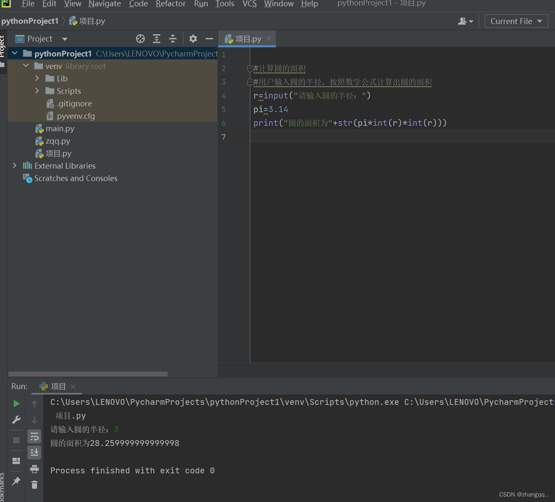This screenshot has height=502, width=555.
Task: Select Open Files with Single Click target icon
Action: point(140,38)
